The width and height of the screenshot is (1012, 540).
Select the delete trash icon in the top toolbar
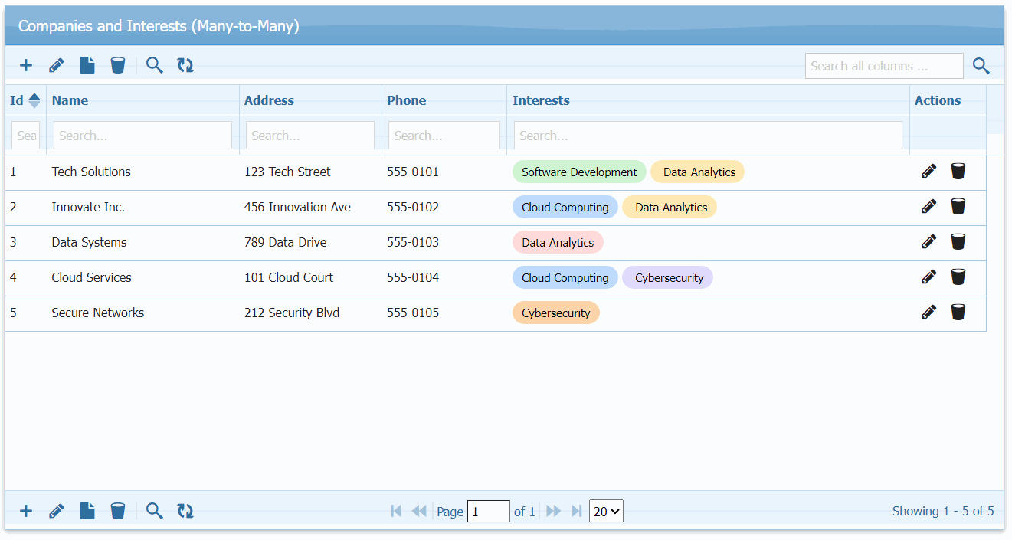pos(117,65)
